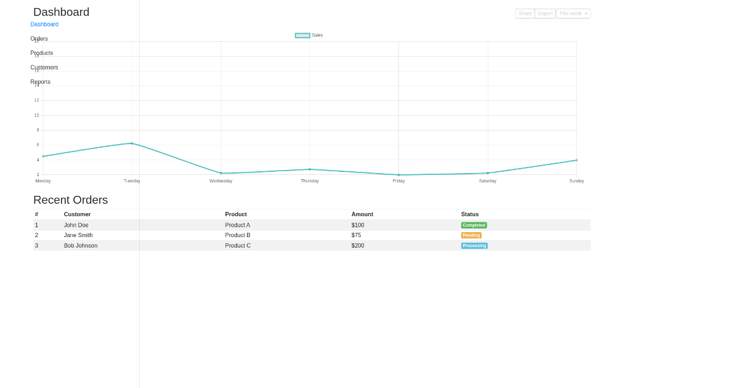Select the Wednesday data point on chart
Viewport: 739px width, 388px height.
click(221, 173)
